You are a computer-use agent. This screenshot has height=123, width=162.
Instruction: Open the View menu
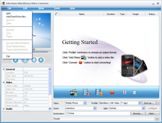tap(41, 8)
